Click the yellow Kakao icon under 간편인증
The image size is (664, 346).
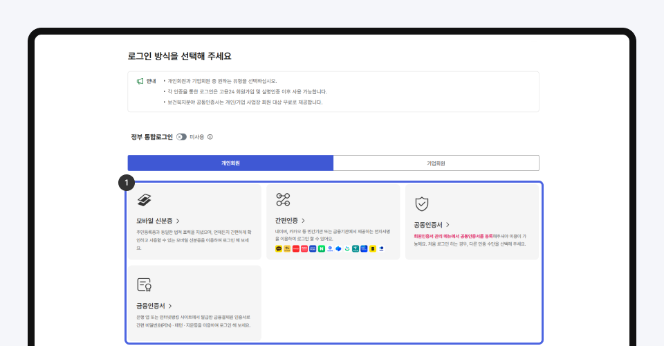click(279, 248)
